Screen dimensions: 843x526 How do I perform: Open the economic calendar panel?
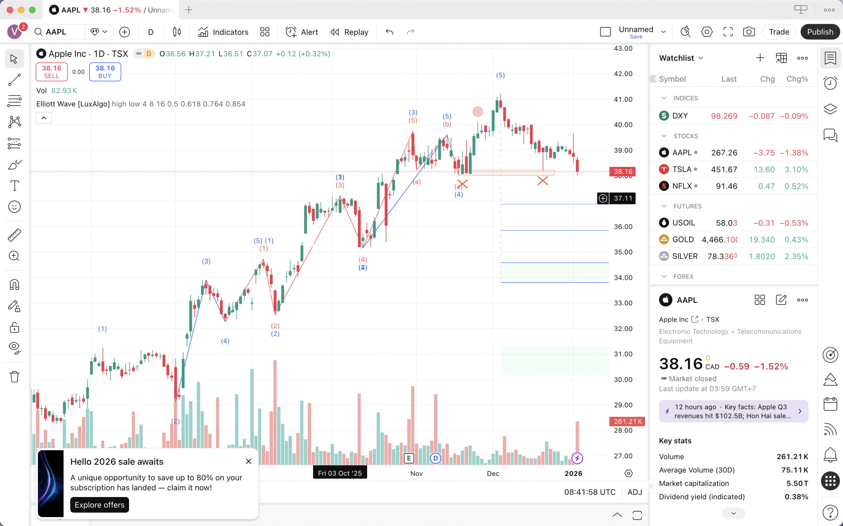pos(831,404)
